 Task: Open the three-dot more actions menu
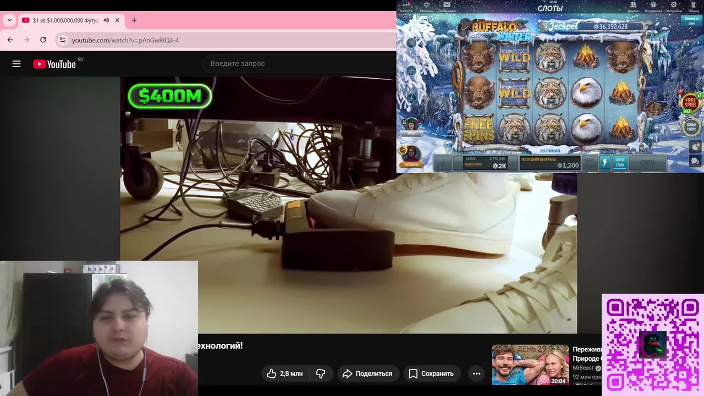coord(477,373)
